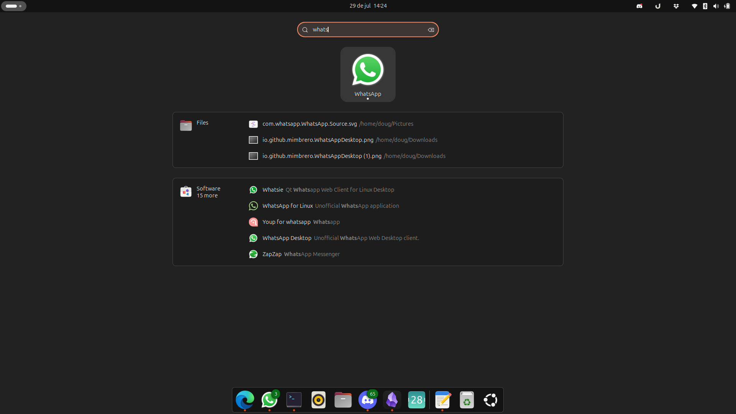Click the Youp for whatsapp icon
The height and width of the screenshot is (414, 736).
tap(253, 222)
